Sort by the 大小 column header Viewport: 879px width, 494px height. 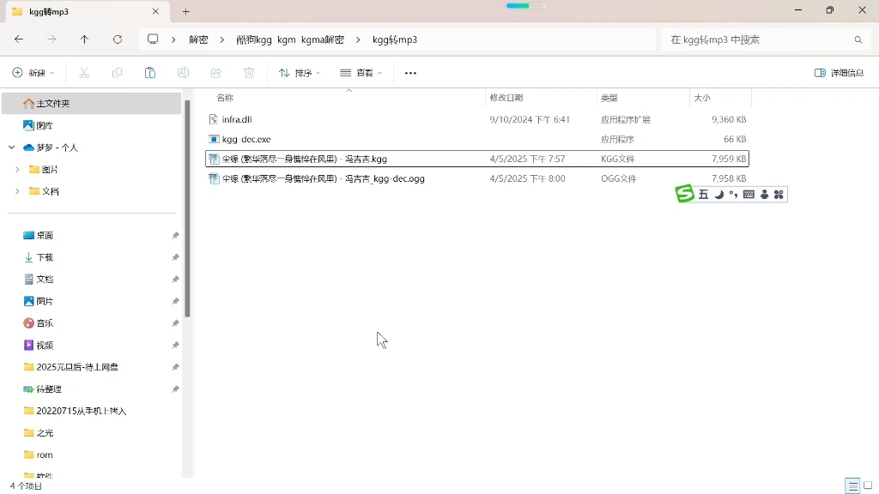tap(702, 98)
